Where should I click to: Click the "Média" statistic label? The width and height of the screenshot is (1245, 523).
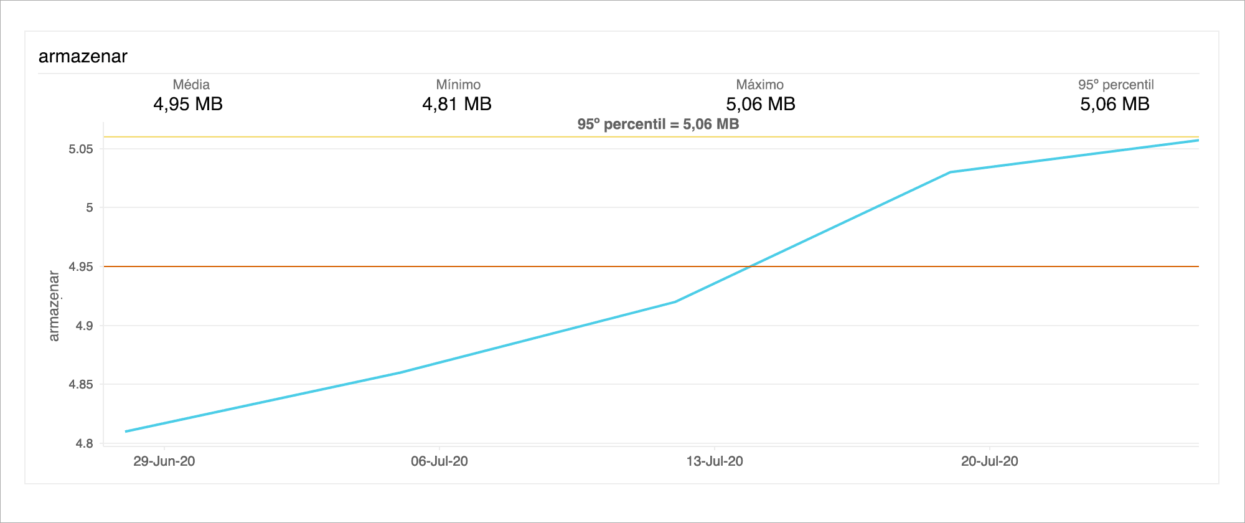coord(191,85)
